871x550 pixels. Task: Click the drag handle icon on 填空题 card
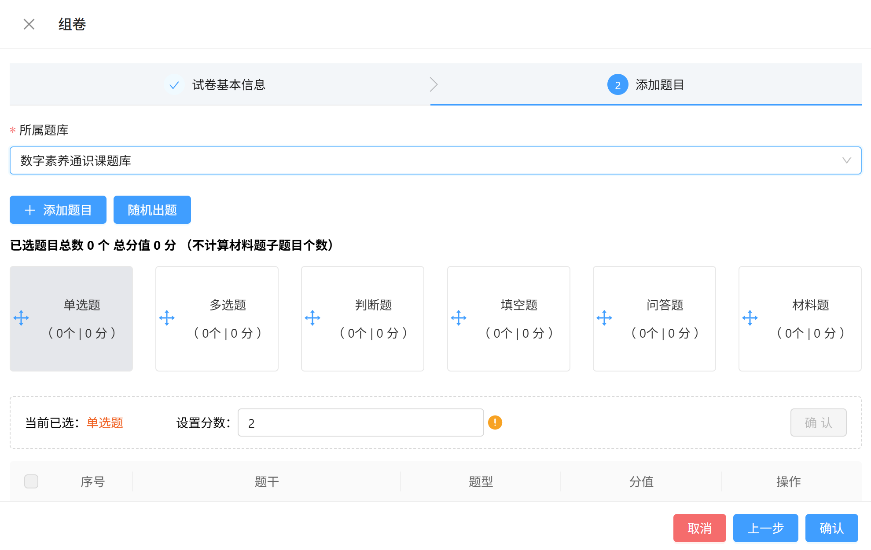(459, 318)
